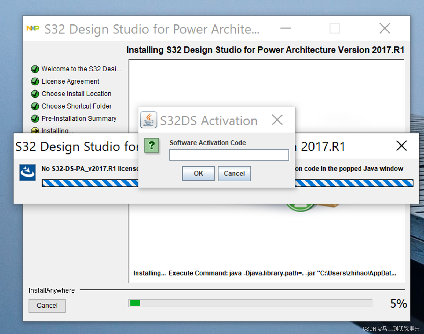Click the Execute Command status line
This screenshot has height=334, width=424.
click(x=265, y=273)
